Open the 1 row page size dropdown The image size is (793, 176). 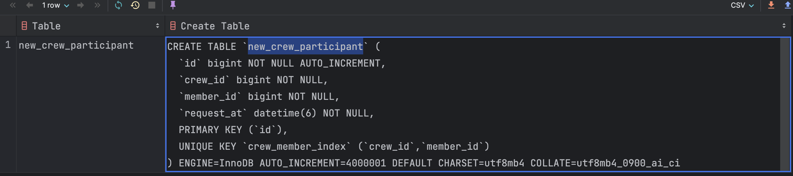55,5
